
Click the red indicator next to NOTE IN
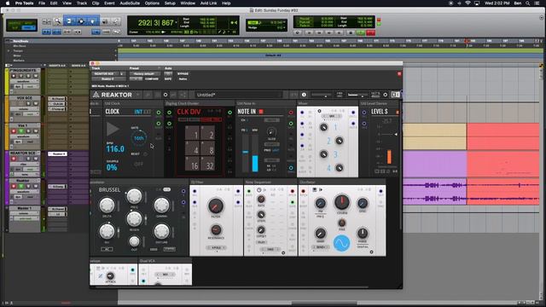point(261,112)
